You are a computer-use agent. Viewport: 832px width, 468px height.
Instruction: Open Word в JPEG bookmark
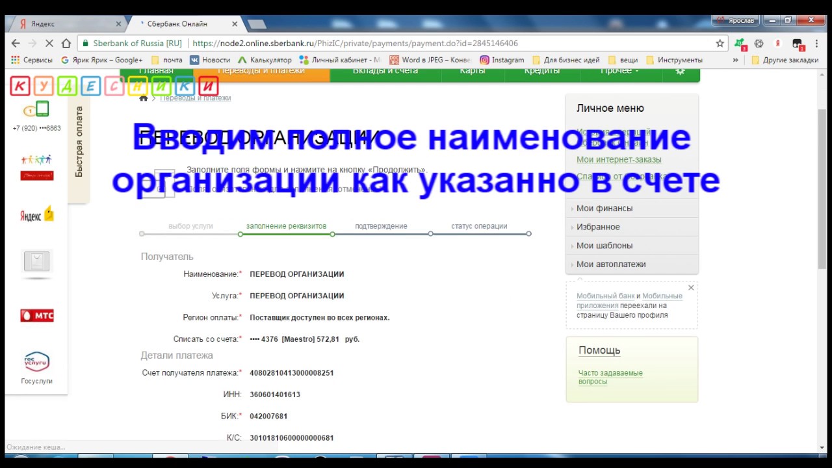[430, 60]
